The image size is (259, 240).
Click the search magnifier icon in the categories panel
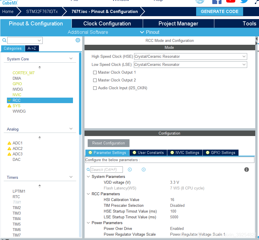coord(4,40)
